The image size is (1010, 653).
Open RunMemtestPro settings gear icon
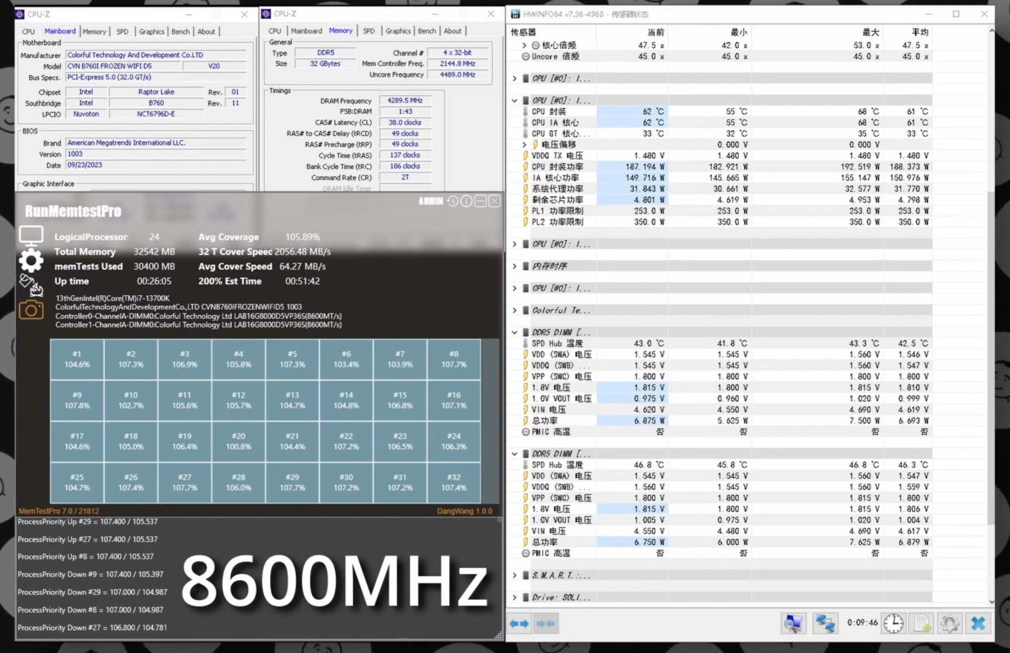[31, 260]
